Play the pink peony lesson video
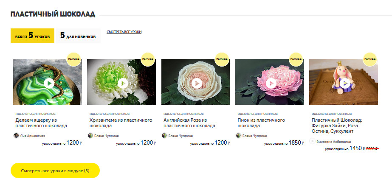The image size is (392, 187). 271,84
